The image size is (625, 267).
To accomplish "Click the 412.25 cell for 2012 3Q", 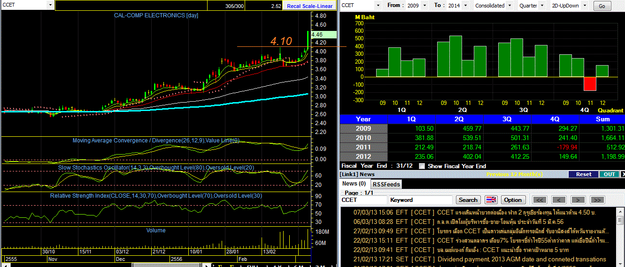I will coord(507,156).
